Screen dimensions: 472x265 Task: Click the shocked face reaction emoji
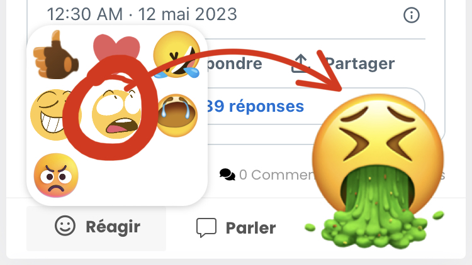click(x=117, y=114)
